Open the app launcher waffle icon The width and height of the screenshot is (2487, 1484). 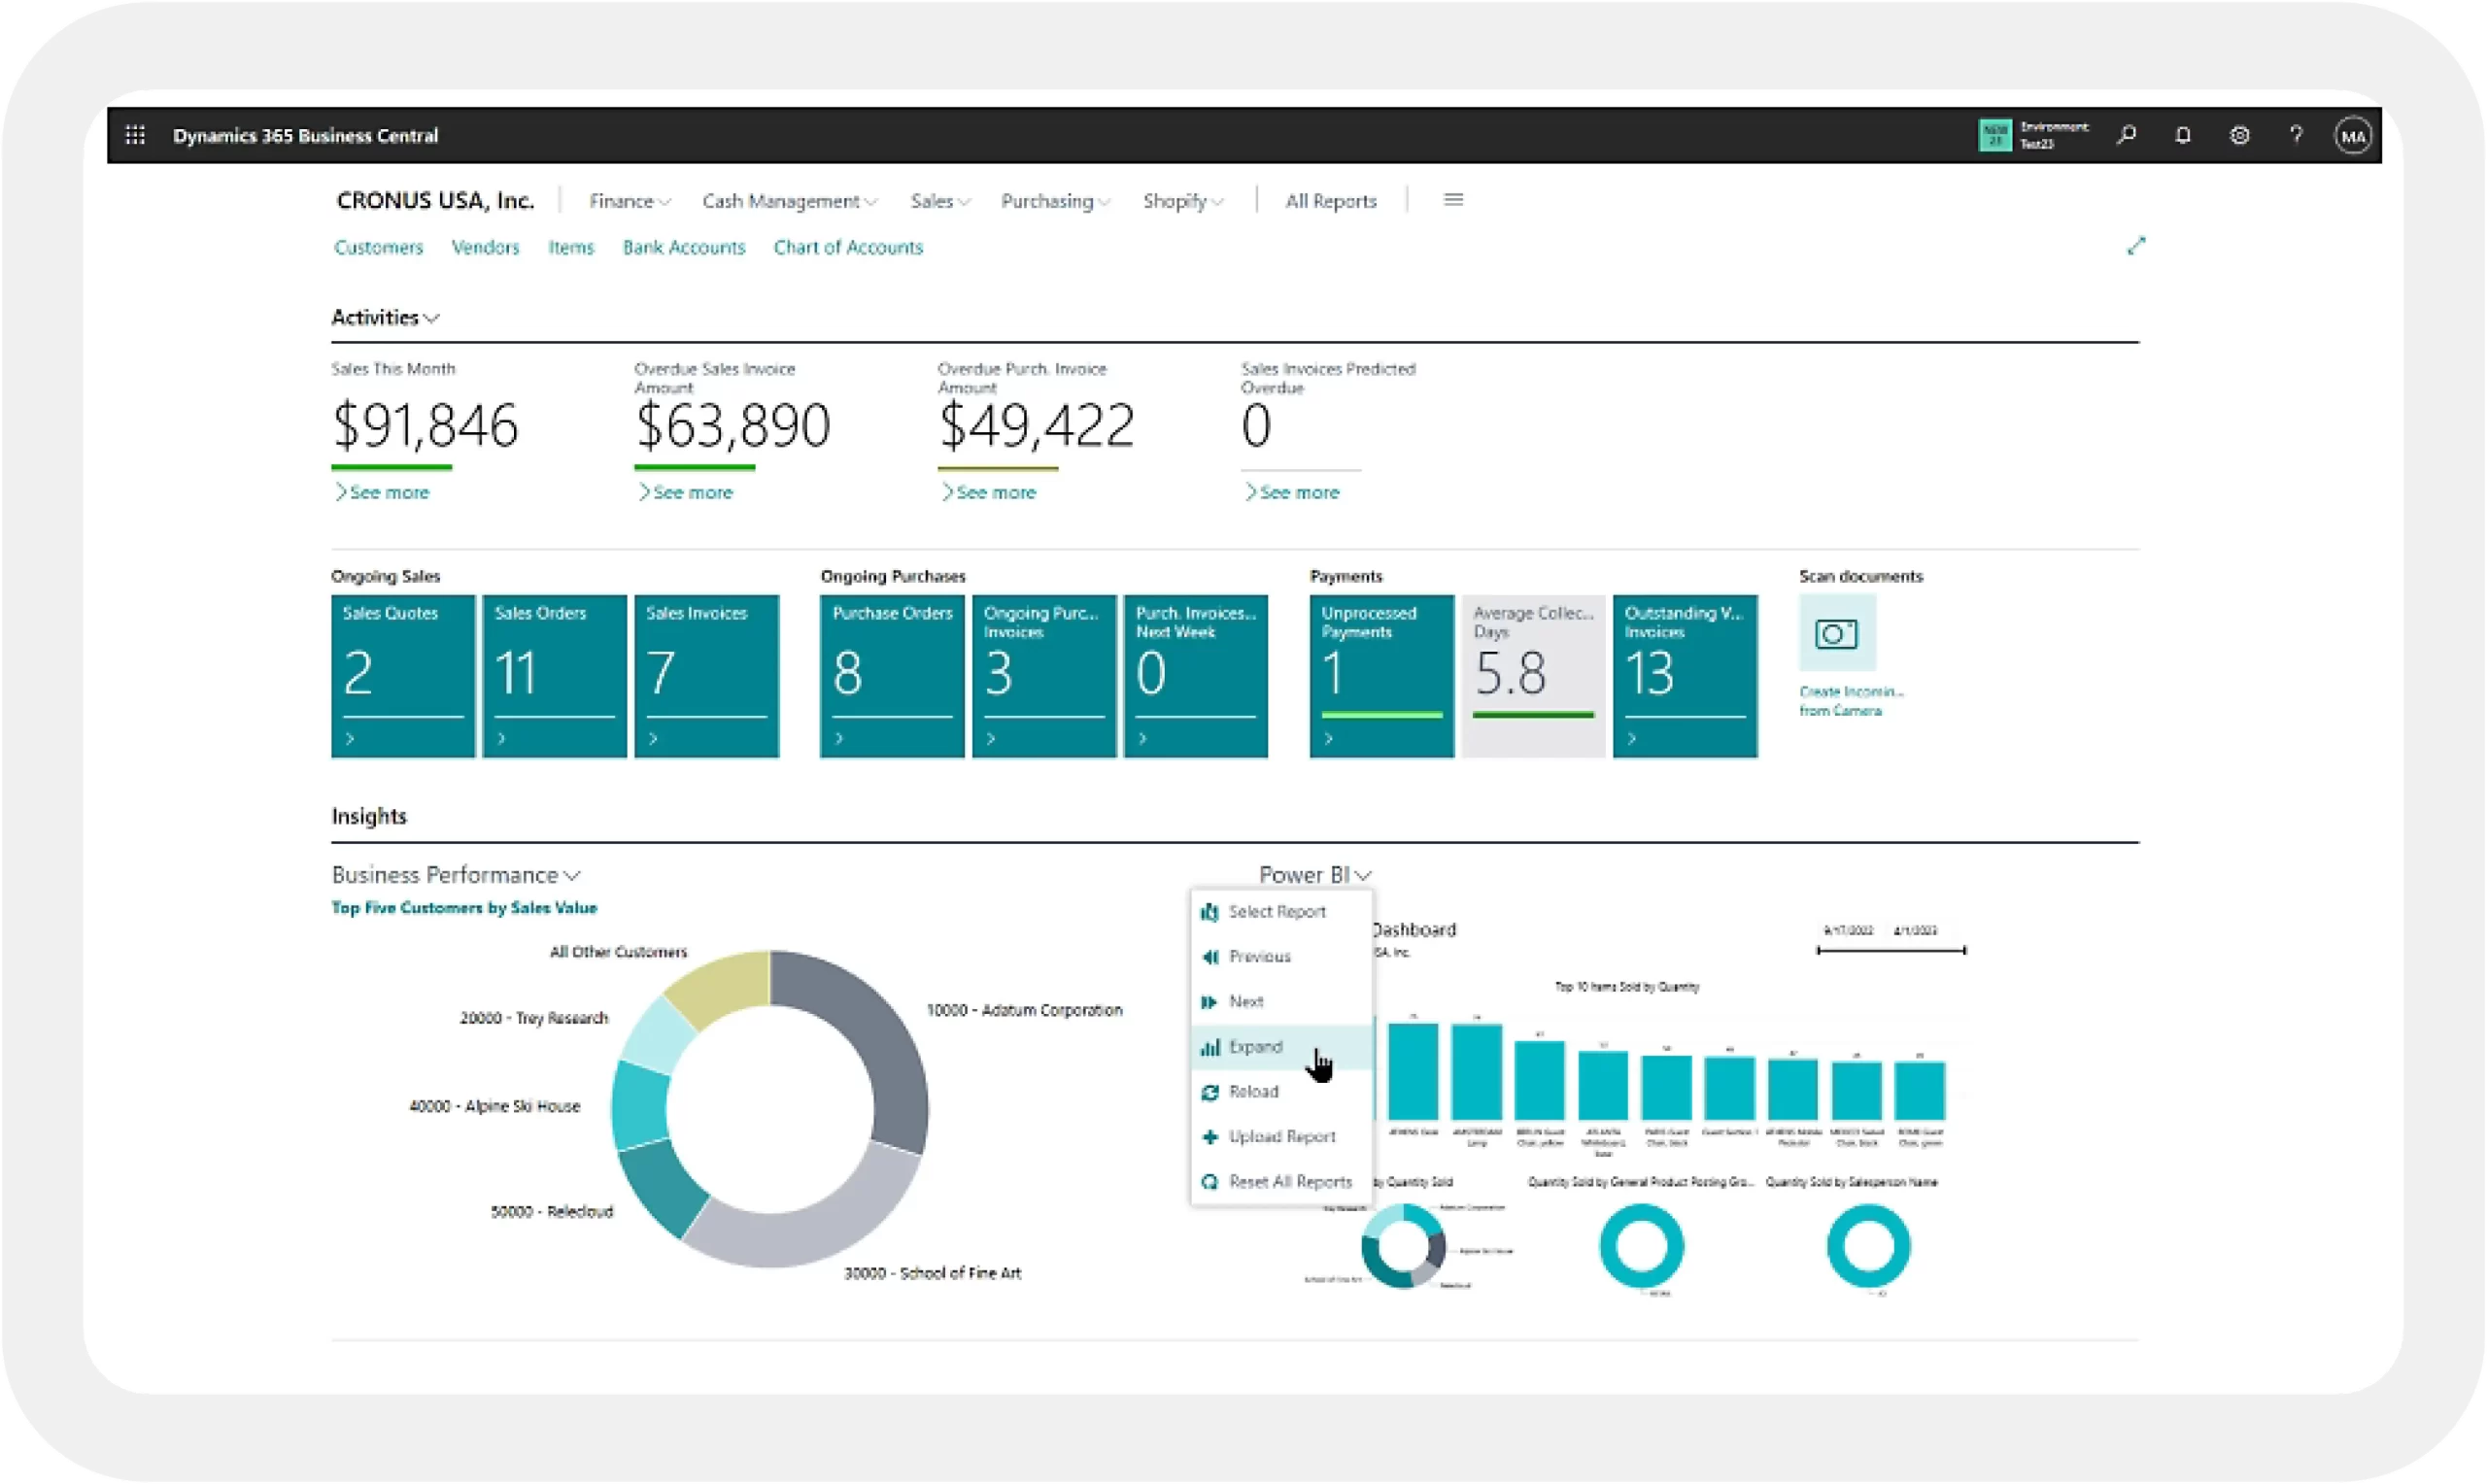[x=135, y=135]
